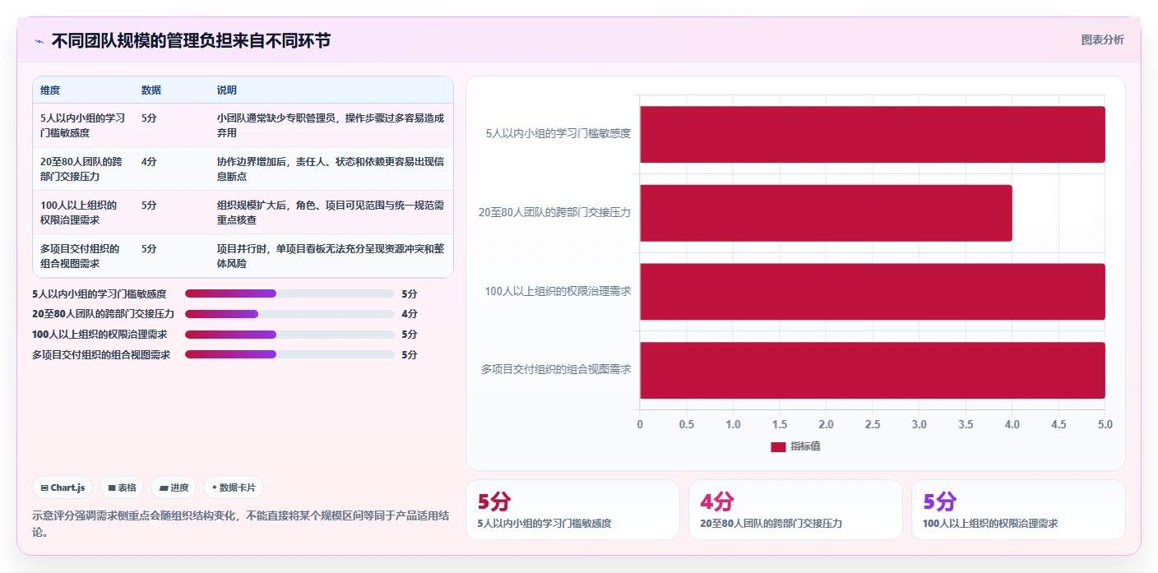This screenshot has height=573, width=1158.
Task: Click the 4分 value in the table's 数据 column
Action: point(149,161)
